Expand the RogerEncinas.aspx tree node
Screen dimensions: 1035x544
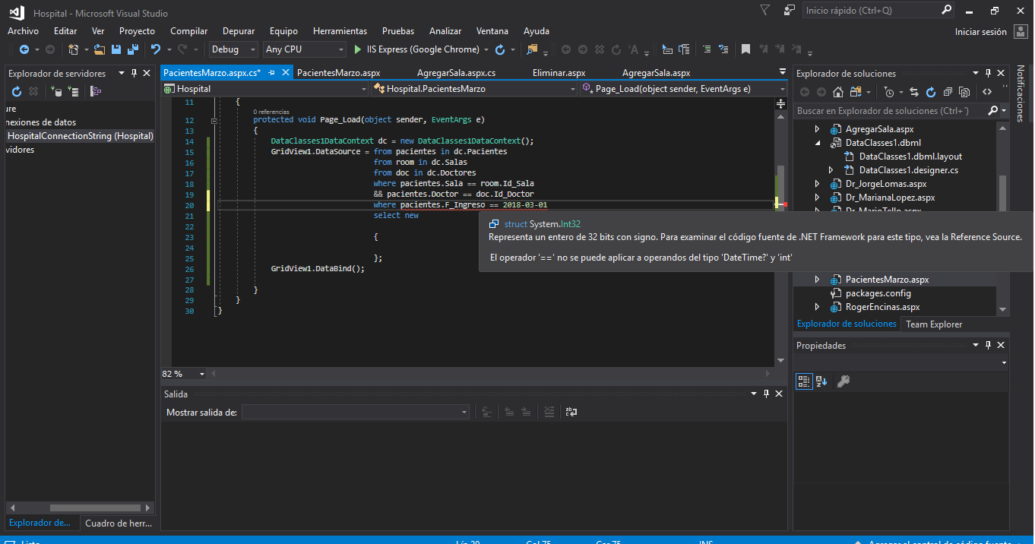pos(818,307)
